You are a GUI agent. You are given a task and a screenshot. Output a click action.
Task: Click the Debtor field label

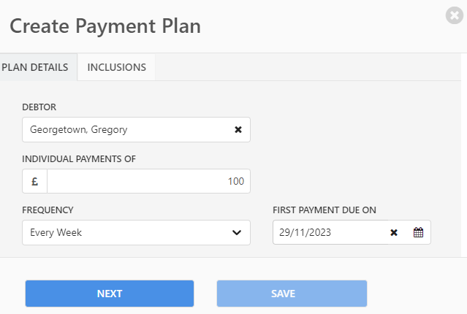39,107
